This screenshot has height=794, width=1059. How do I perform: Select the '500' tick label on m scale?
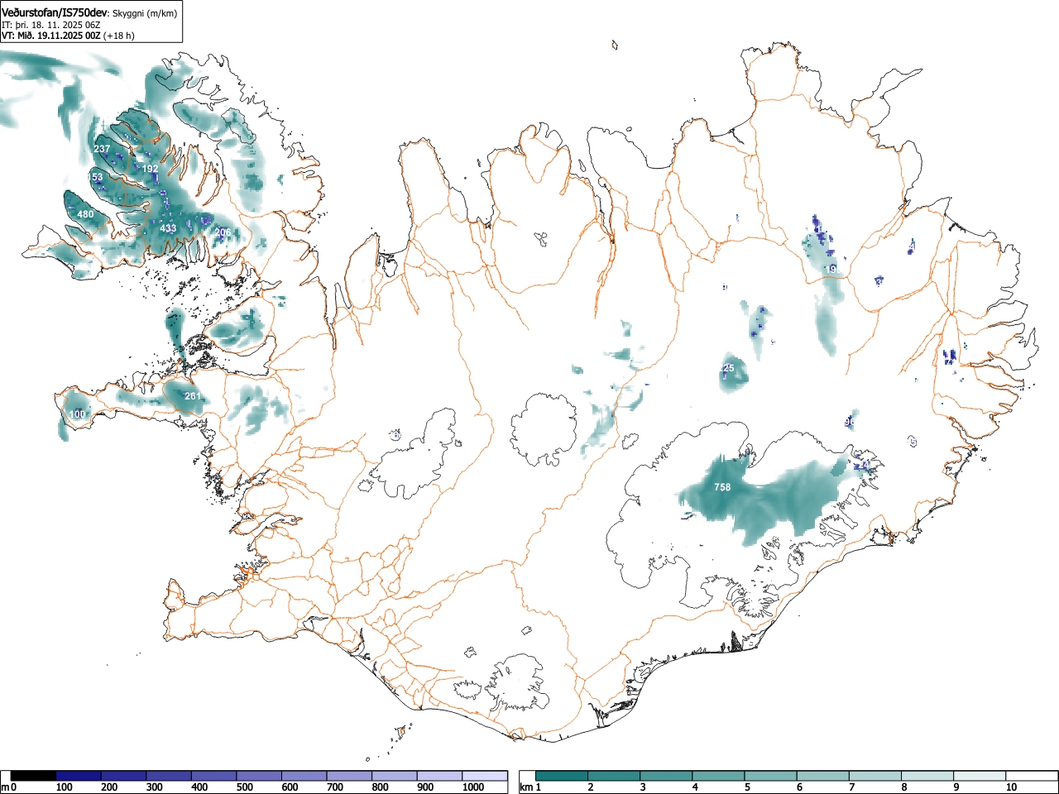point(244,787)
